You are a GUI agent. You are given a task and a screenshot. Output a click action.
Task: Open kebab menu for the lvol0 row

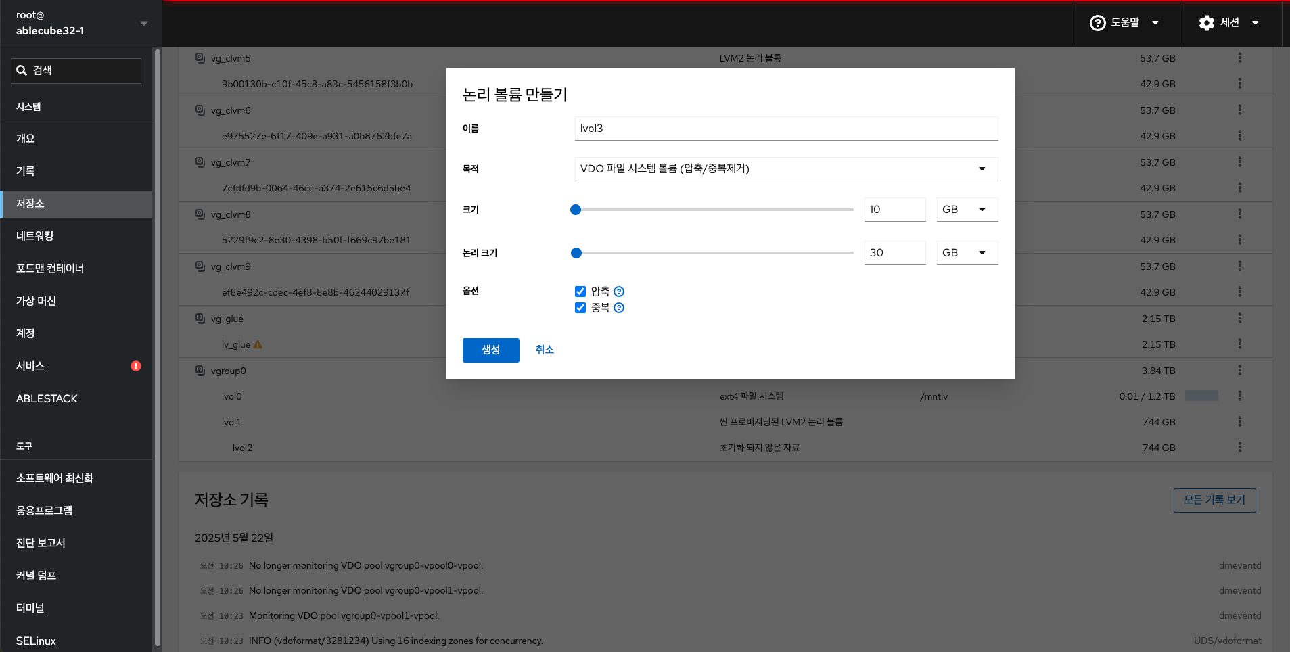(x=1239, y=396)
